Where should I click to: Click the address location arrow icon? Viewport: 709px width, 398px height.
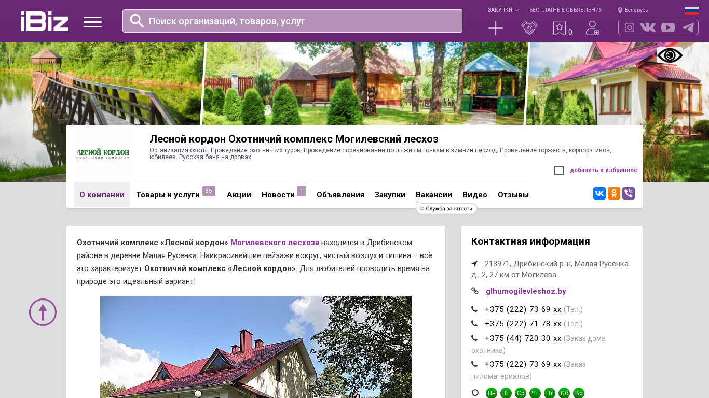tap(474, 264)
